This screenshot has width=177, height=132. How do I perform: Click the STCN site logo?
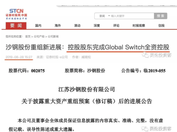pos(16,14)
